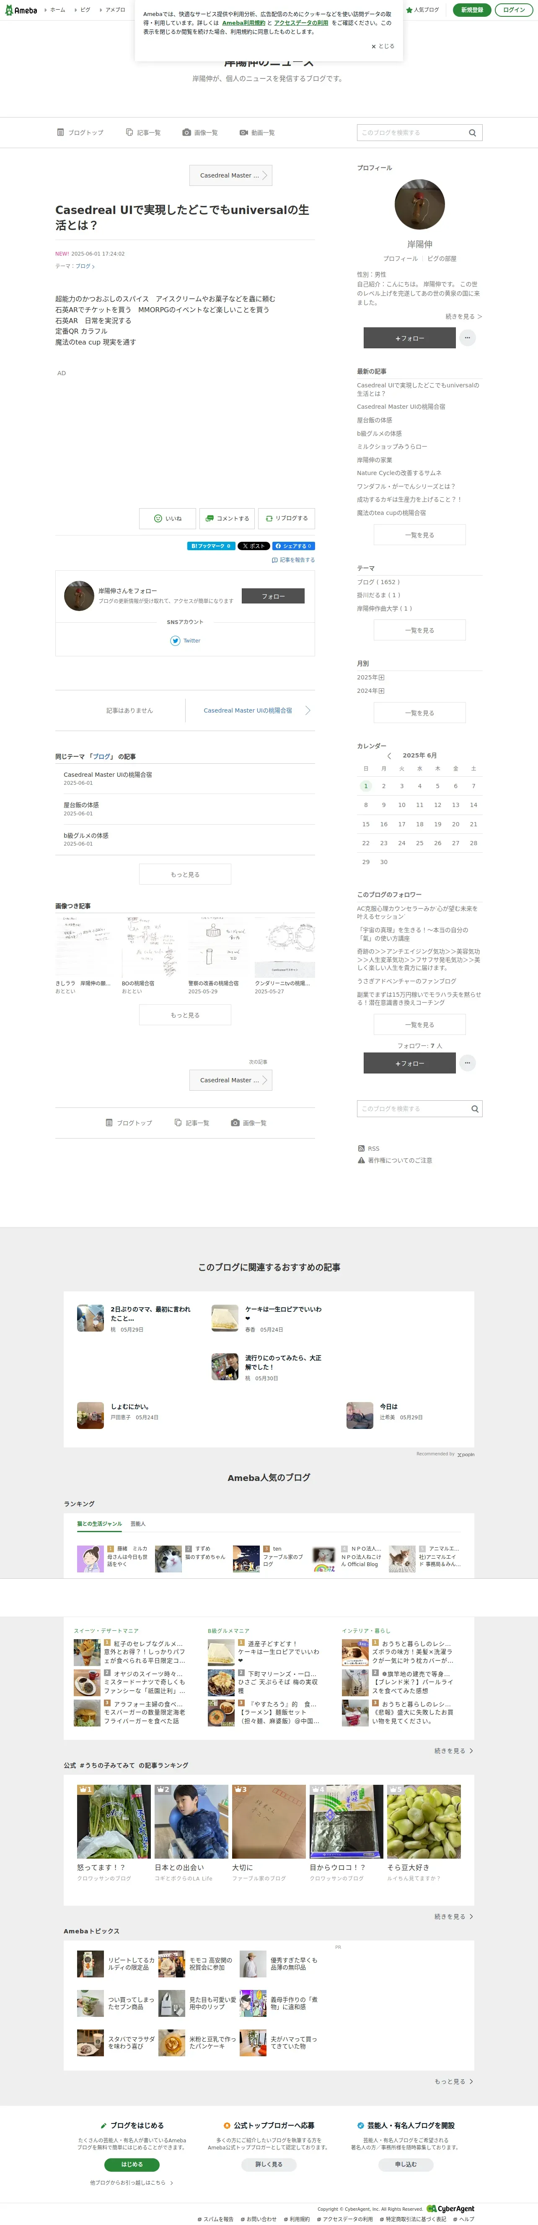Open sidebar link ミルクショップみうらロー

392,447
